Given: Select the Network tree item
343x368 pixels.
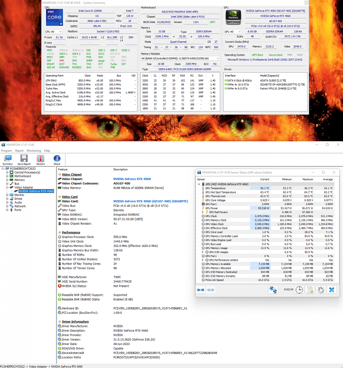Looking at the screenshot, I should click(x=20, y=206).
